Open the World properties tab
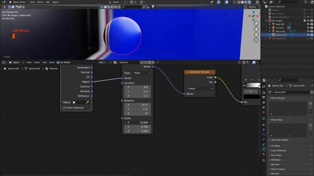 click(x=264, y=112)
